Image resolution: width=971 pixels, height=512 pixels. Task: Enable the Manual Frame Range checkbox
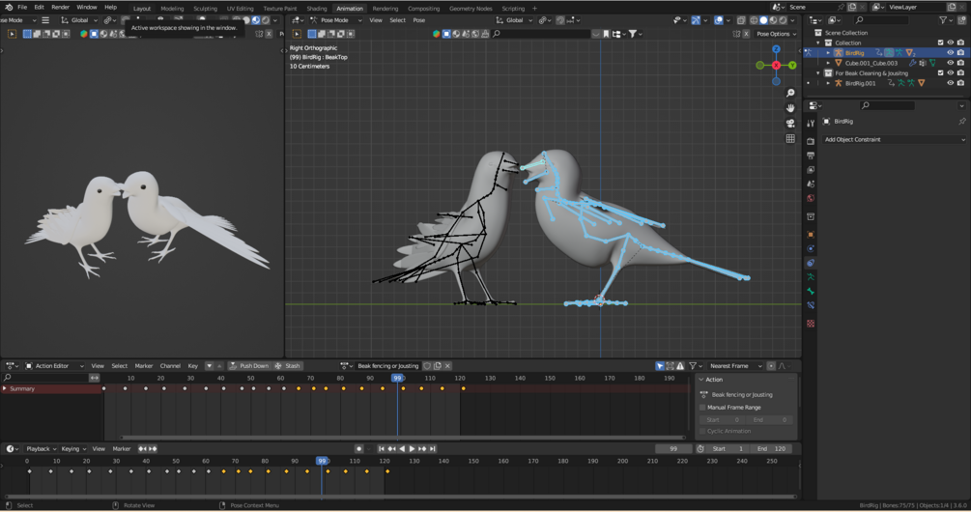point(703,408)
